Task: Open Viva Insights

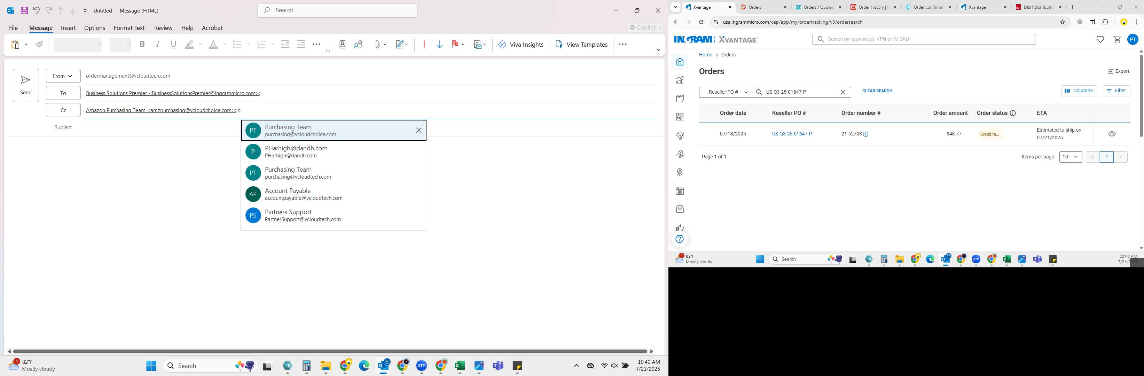Action: click(521, 45)
